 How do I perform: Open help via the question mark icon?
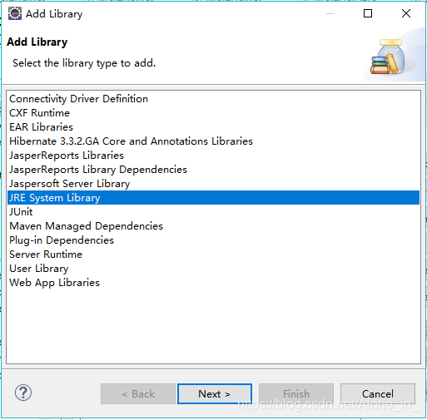[x=23, y=393]
